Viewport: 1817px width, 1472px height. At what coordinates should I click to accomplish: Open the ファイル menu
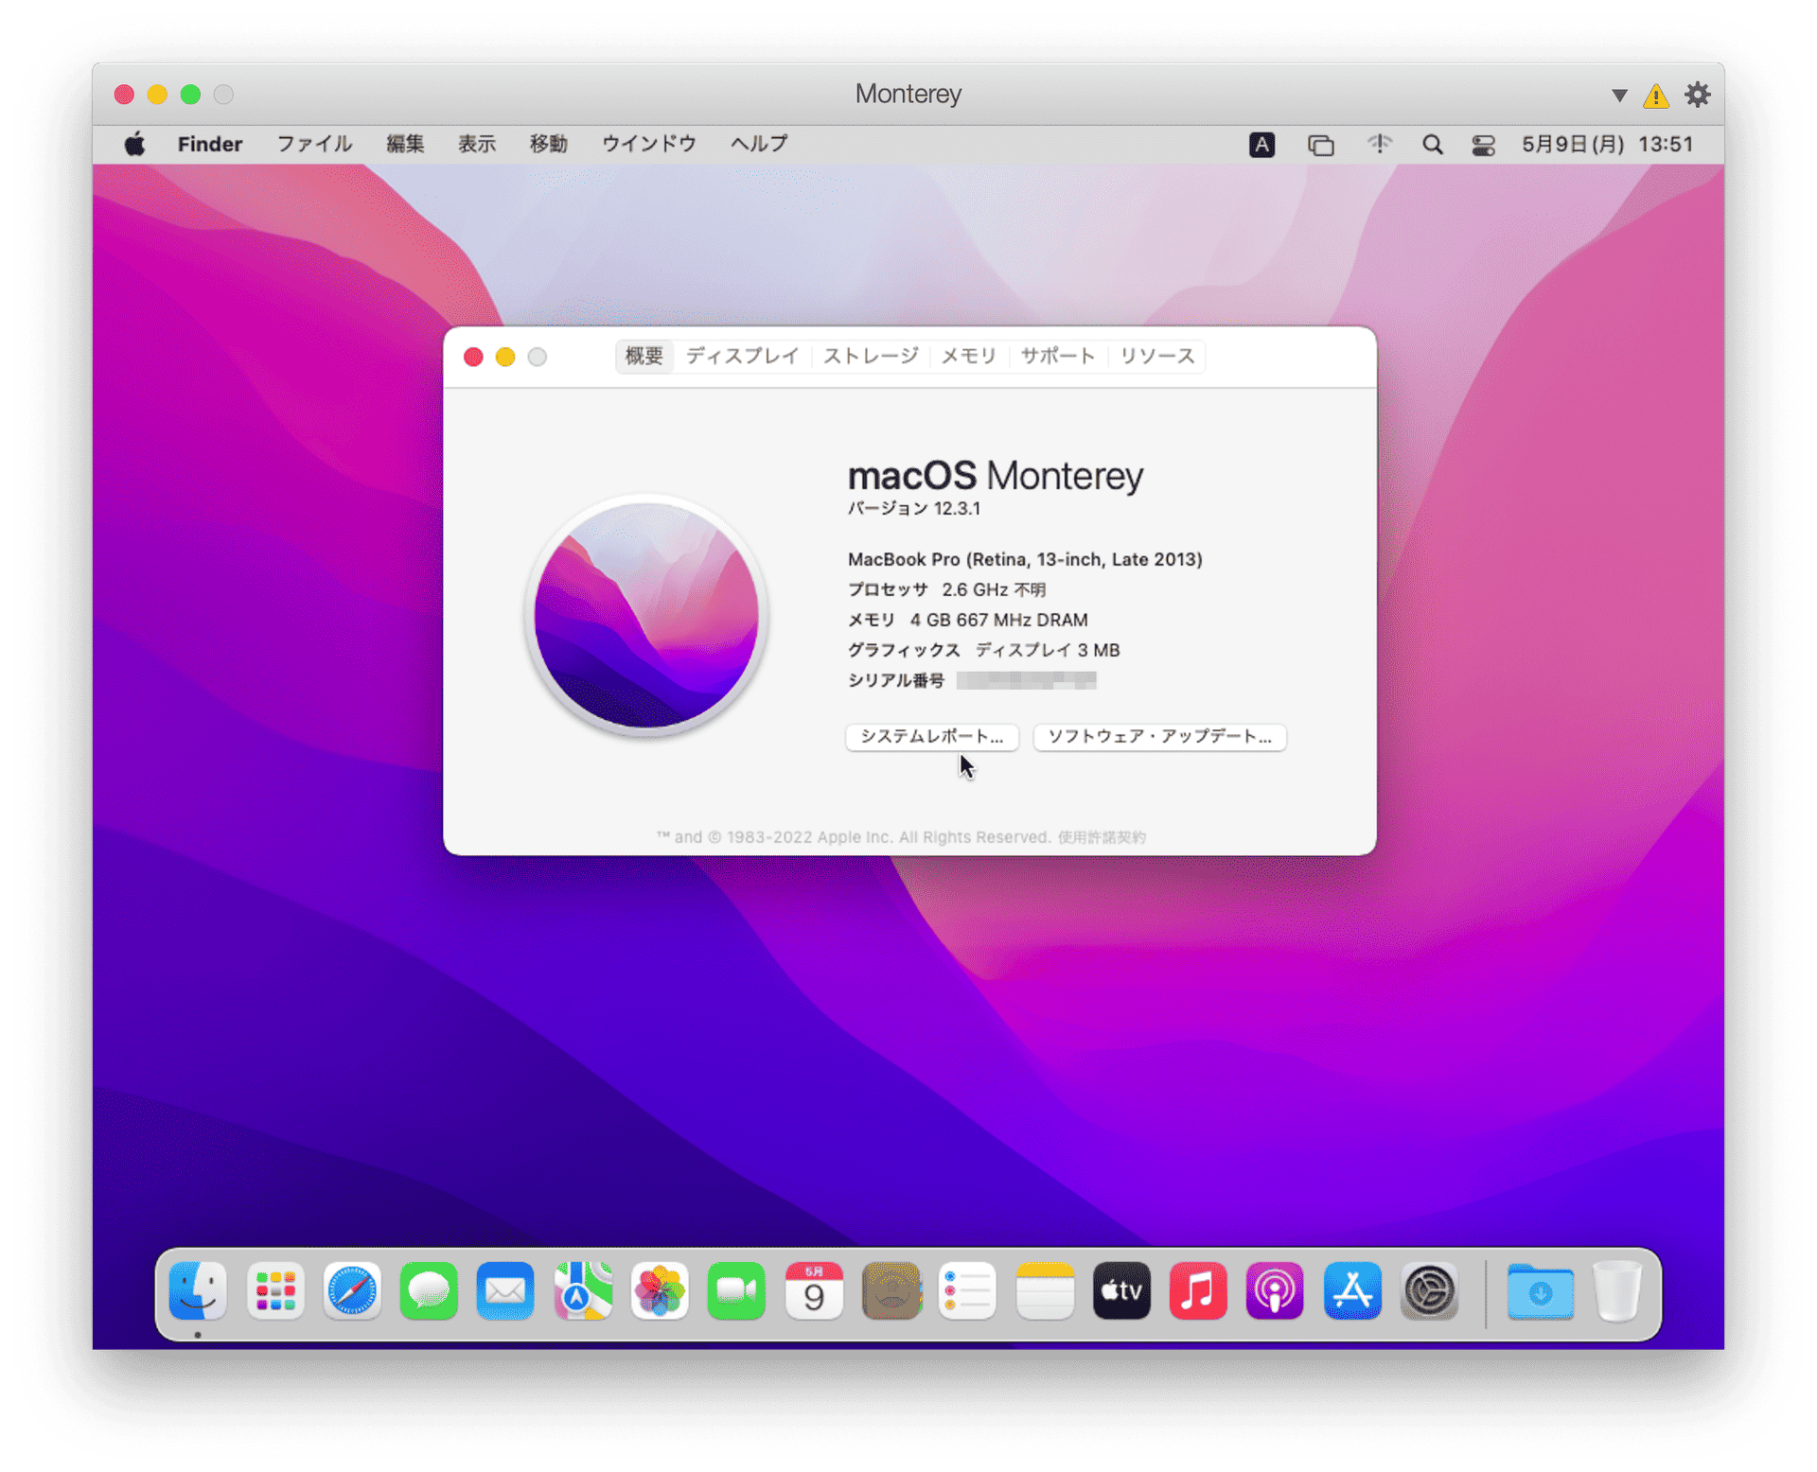click(x=314, y=144)
